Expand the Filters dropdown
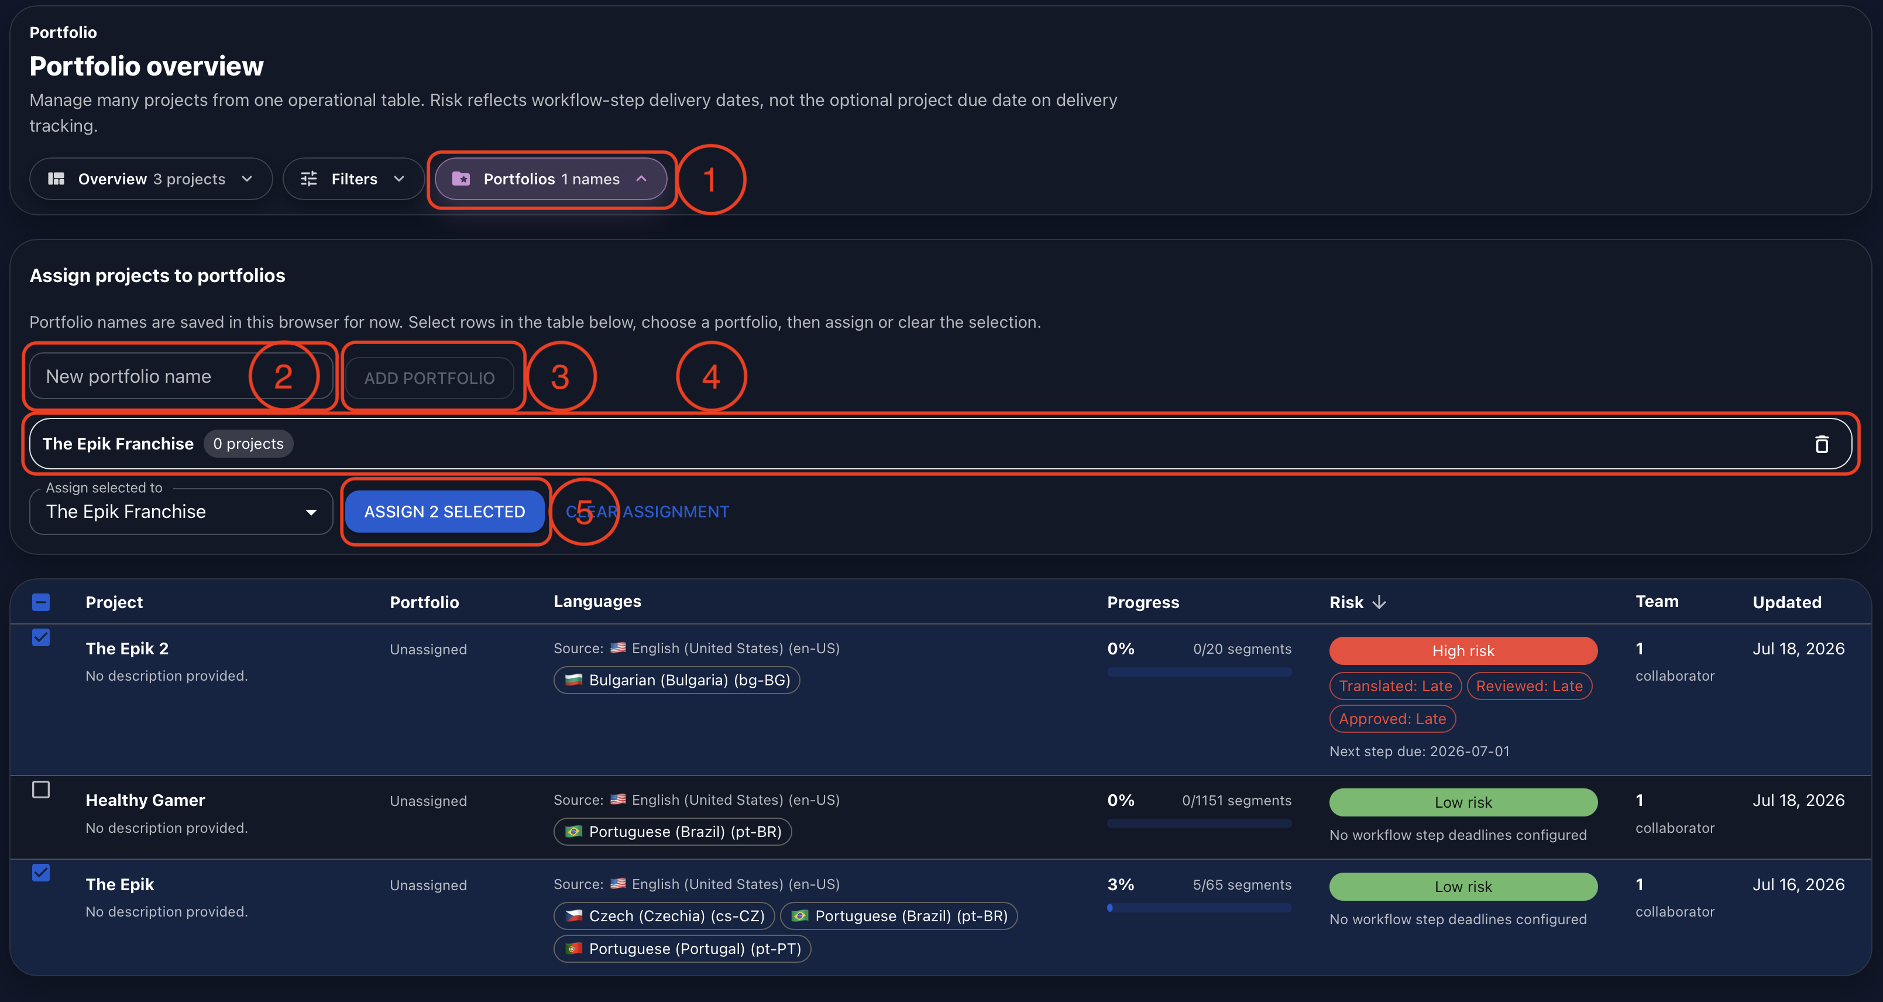 (354, 179)
